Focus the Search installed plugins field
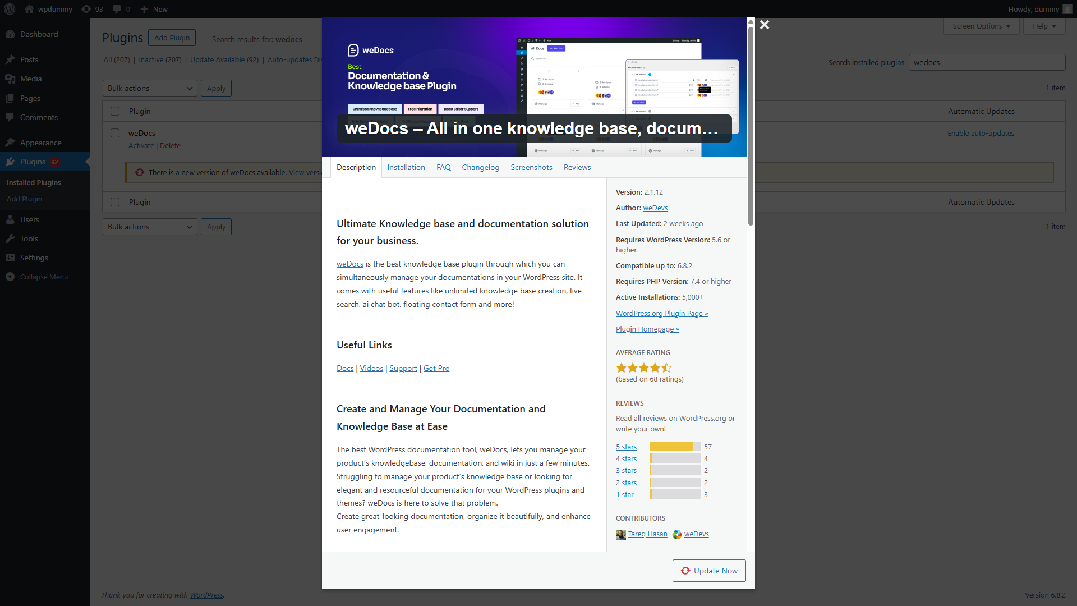The height and width of the screenshot is (606, 1077). coord(987,62)
